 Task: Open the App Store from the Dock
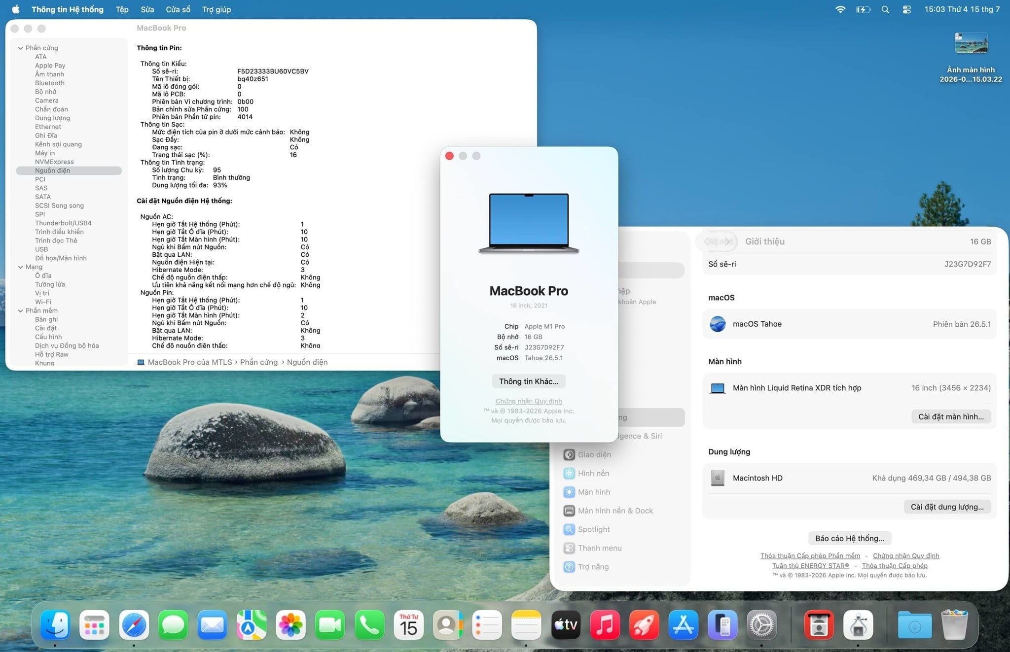tap(683, 625)
